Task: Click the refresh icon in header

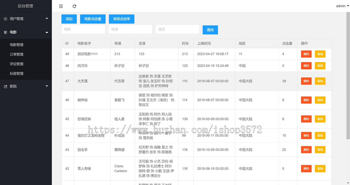Action: click(74, 6)
